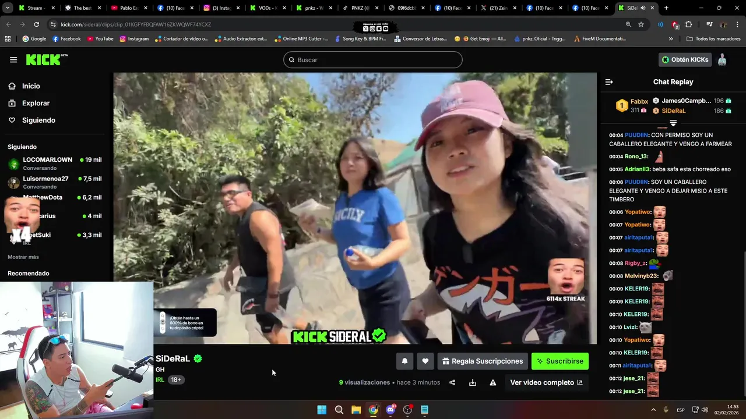746x419 pixels.
Task: Report the clip with warning icon
Action: 493,382
